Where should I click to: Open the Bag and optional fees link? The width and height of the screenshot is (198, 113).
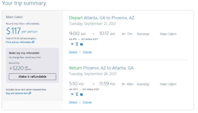[x=17, y=93]
